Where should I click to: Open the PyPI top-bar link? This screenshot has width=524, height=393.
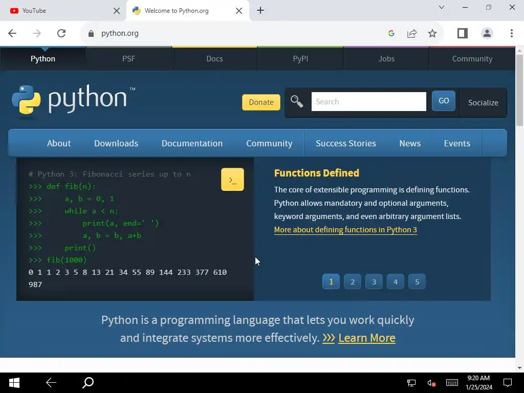(x=300, y=59)
